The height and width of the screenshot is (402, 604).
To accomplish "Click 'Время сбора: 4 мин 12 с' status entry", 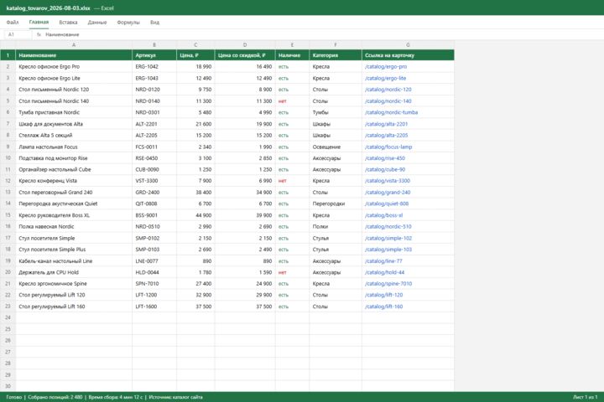I will point(116,397).
